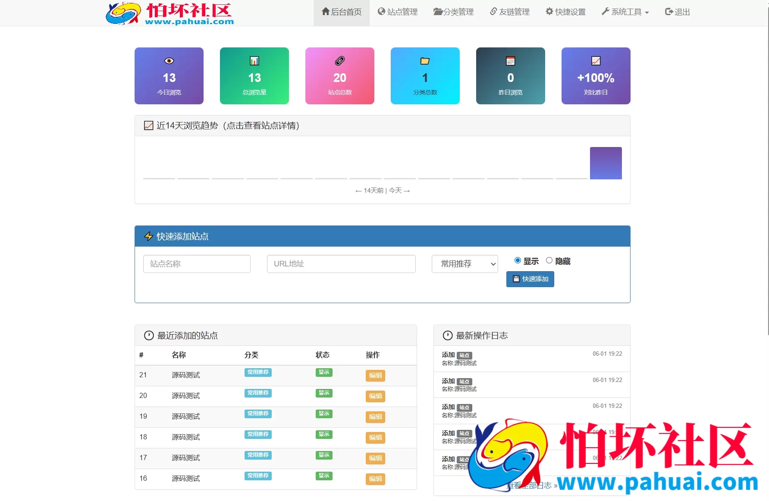
Task: Click the link icon on 站点总数 card
Action: click(x=340, y=61)
